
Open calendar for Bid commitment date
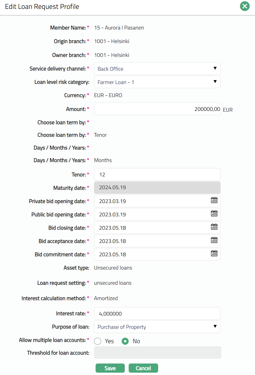click(x=214, y=253)
